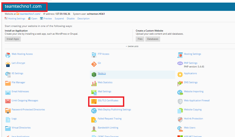Open the Applications gear icon
Screen dimensions: 235x137
(x=180, y=74)
